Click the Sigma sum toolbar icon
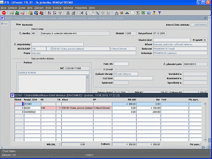Viewport: 212px width, 159px height. click(138, 13)
